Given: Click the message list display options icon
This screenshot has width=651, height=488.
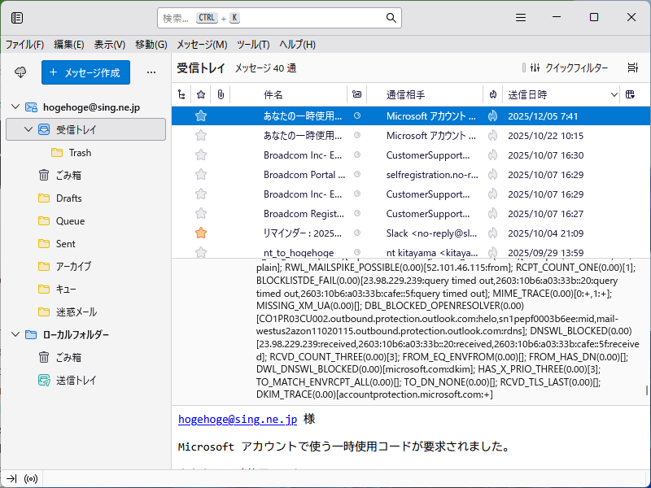Looking at the screenshot, I should [x=632, y=68].
